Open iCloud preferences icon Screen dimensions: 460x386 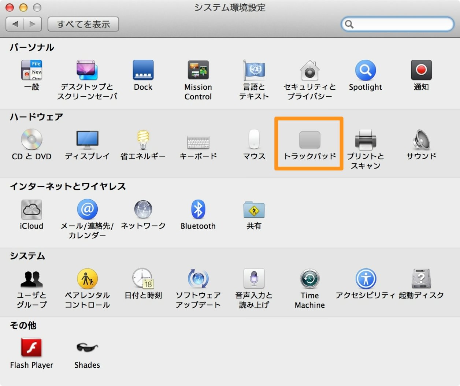tap(31, 209)
